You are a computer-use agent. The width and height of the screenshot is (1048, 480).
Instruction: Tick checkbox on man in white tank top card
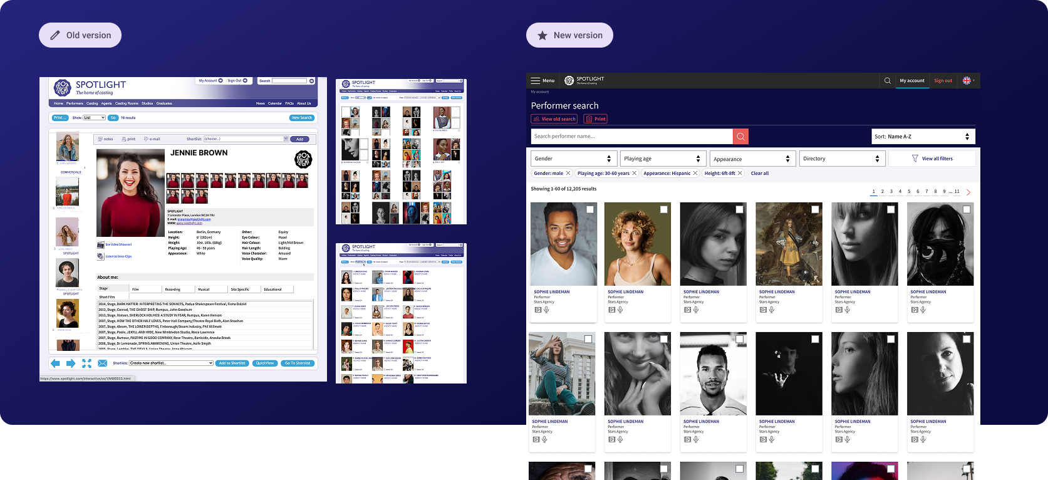coord(740,339)
